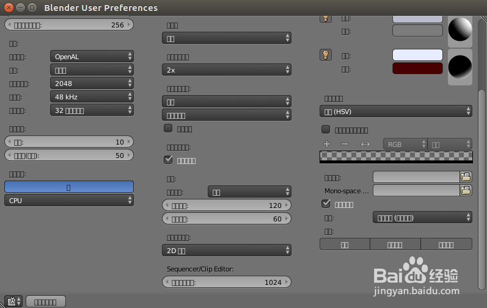Open the editor type selector icon at bottom-left
Viewport: 487px width, 308px height.
13,301
